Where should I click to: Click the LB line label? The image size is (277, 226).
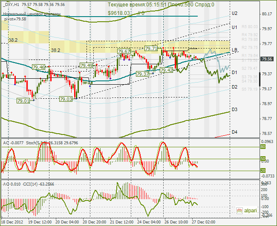[x=234, y=50]
